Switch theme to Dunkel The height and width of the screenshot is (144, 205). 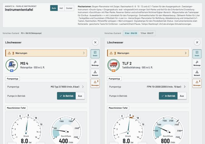69,8
